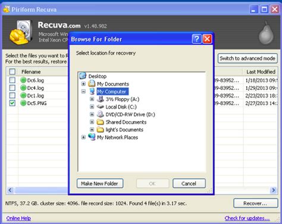Sort by the Filename column header
This screenshot has width=282, height=224.
(x=31, y=72)
